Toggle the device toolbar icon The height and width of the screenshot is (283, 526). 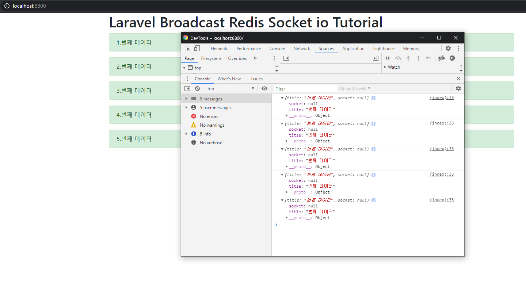pos(197,48)
